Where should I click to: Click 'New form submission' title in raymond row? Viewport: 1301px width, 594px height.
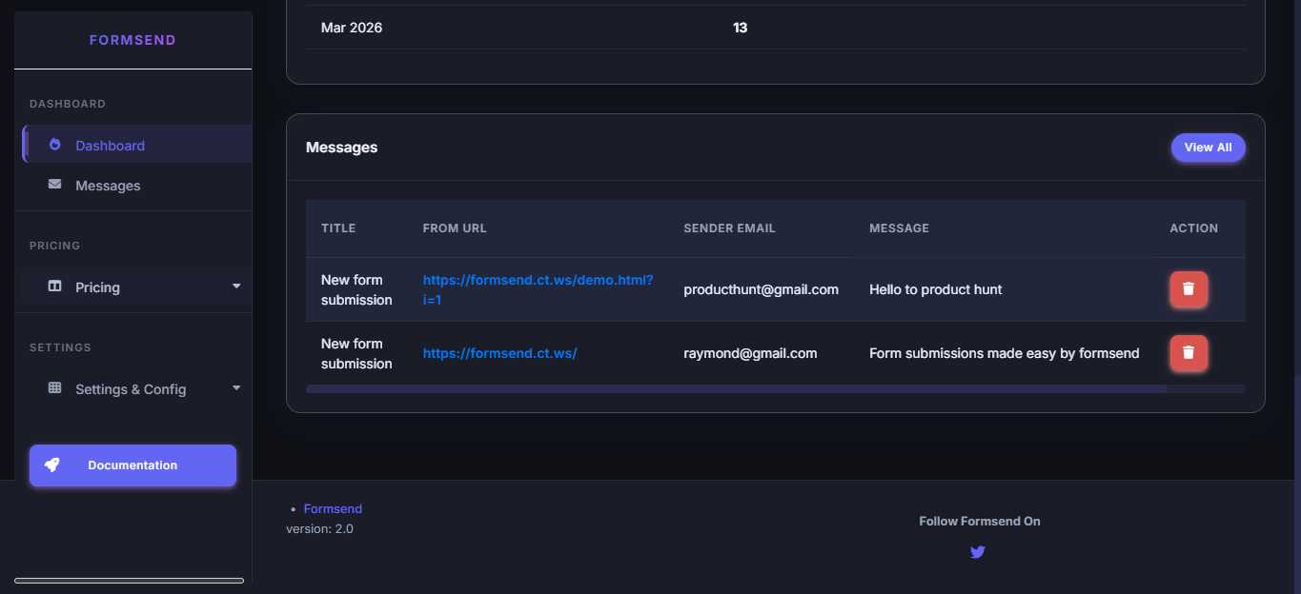pos(356,353)
